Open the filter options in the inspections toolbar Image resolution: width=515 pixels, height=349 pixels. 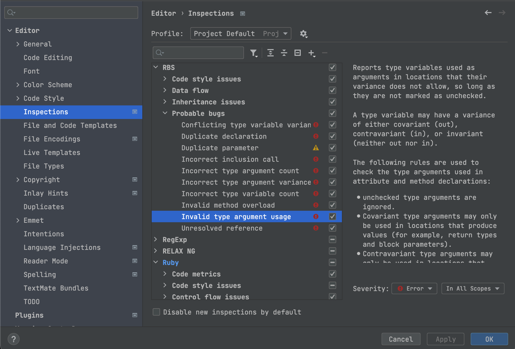tap(254, 53)
